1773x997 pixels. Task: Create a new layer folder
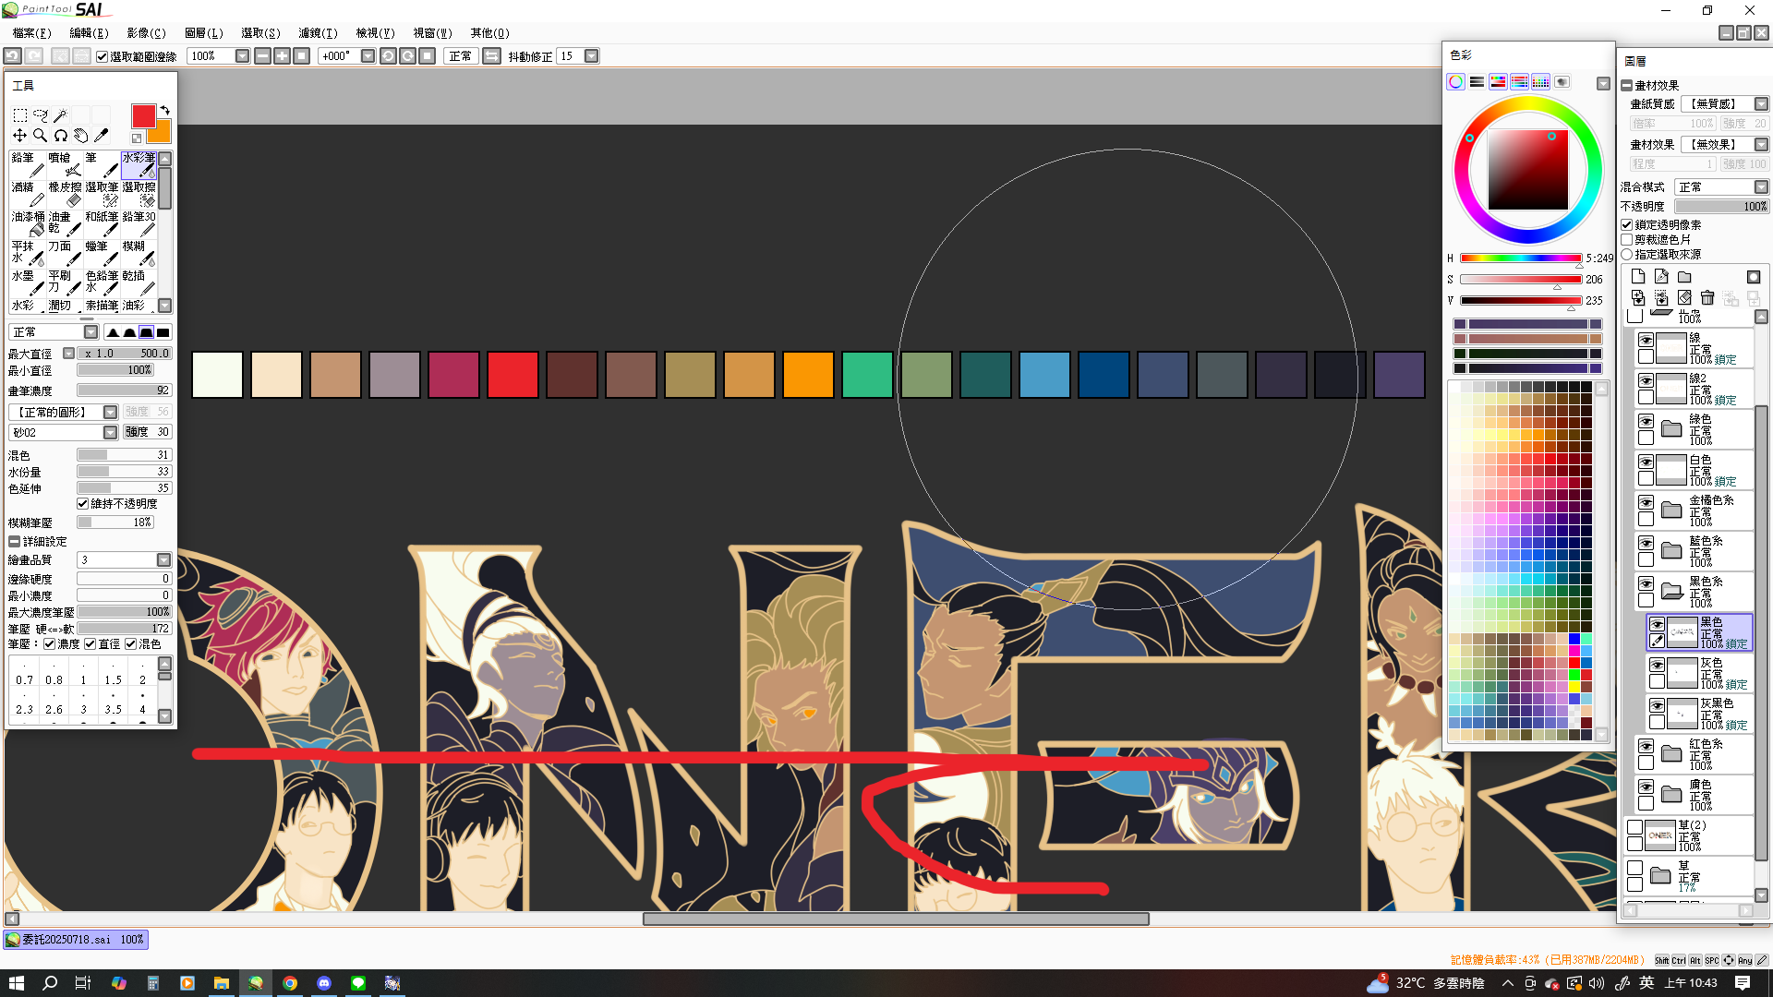1684,277
